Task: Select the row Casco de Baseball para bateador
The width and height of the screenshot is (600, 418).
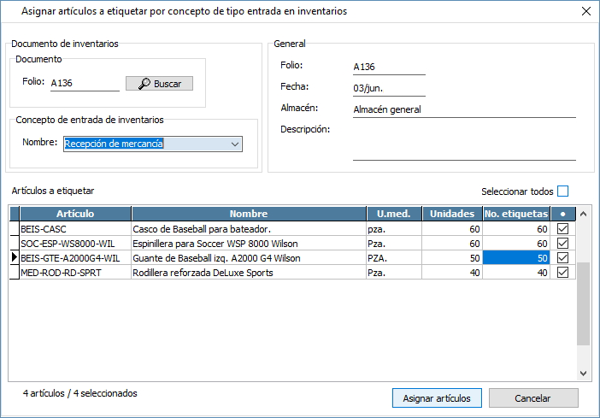Action: [x=248, y=229]
